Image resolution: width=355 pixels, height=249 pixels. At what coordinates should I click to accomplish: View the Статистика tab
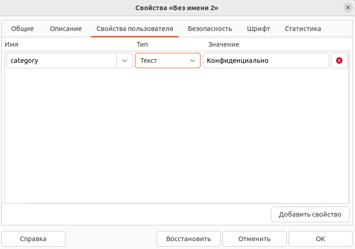click(x=303, y=29)
